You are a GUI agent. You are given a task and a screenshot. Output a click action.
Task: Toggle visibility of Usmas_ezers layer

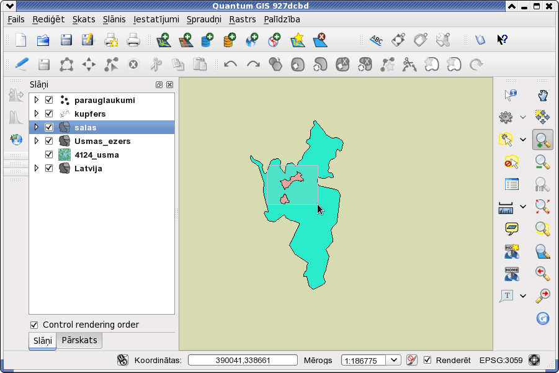49,141
